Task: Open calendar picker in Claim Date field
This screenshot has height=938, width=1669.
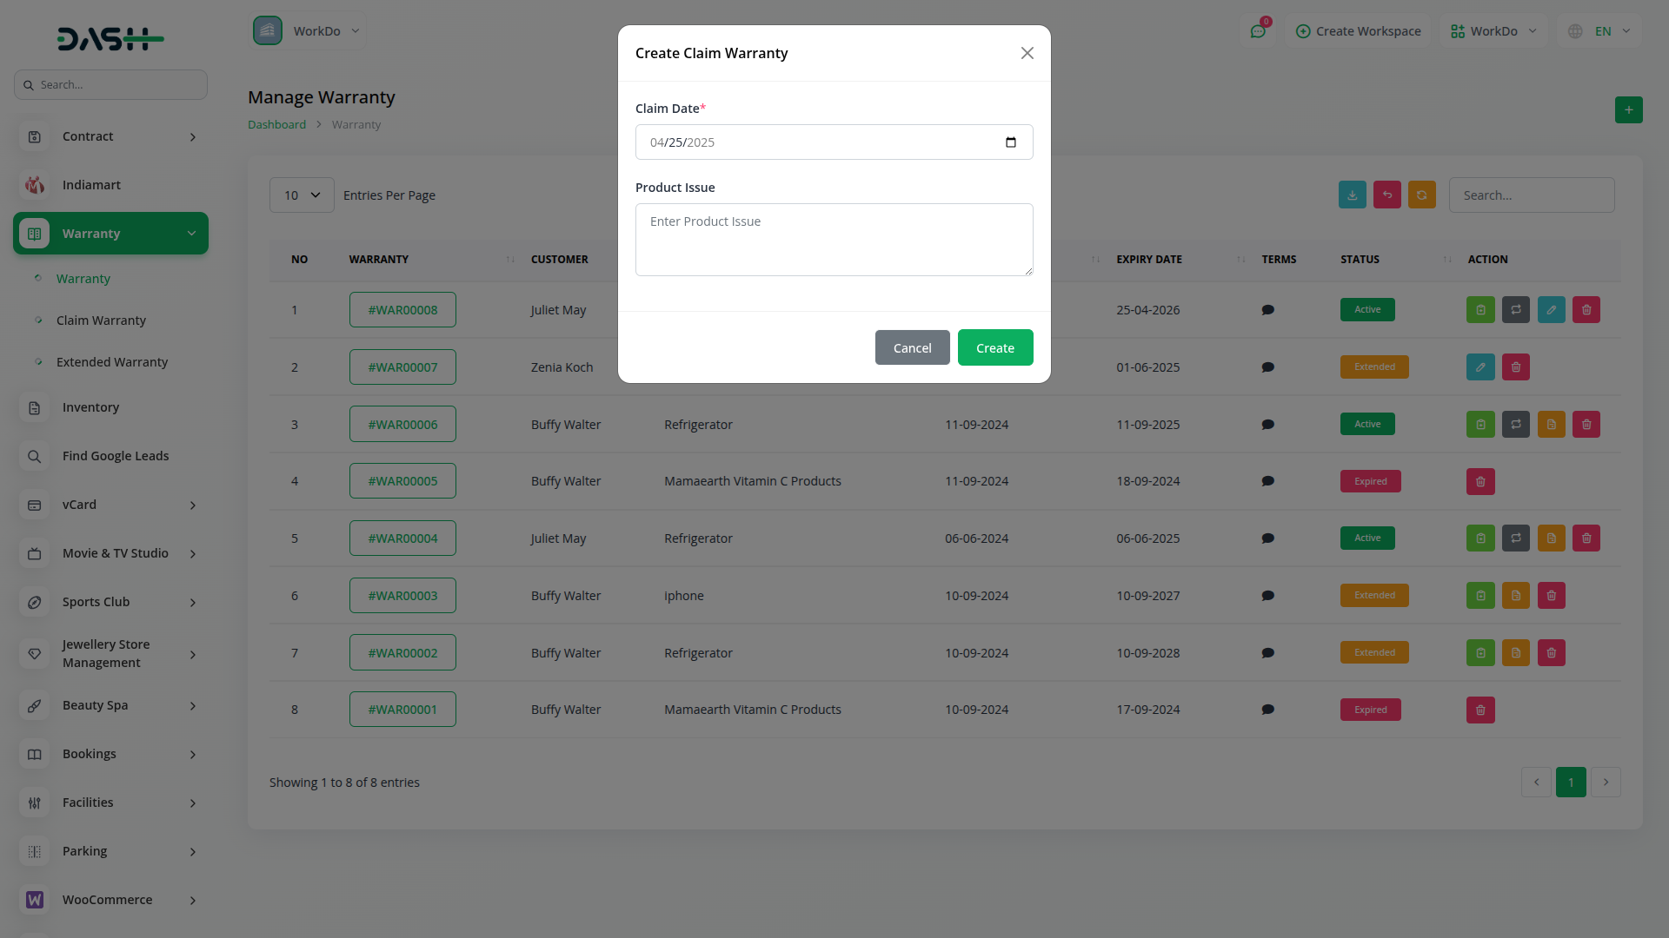Action: coord(1010,142)
